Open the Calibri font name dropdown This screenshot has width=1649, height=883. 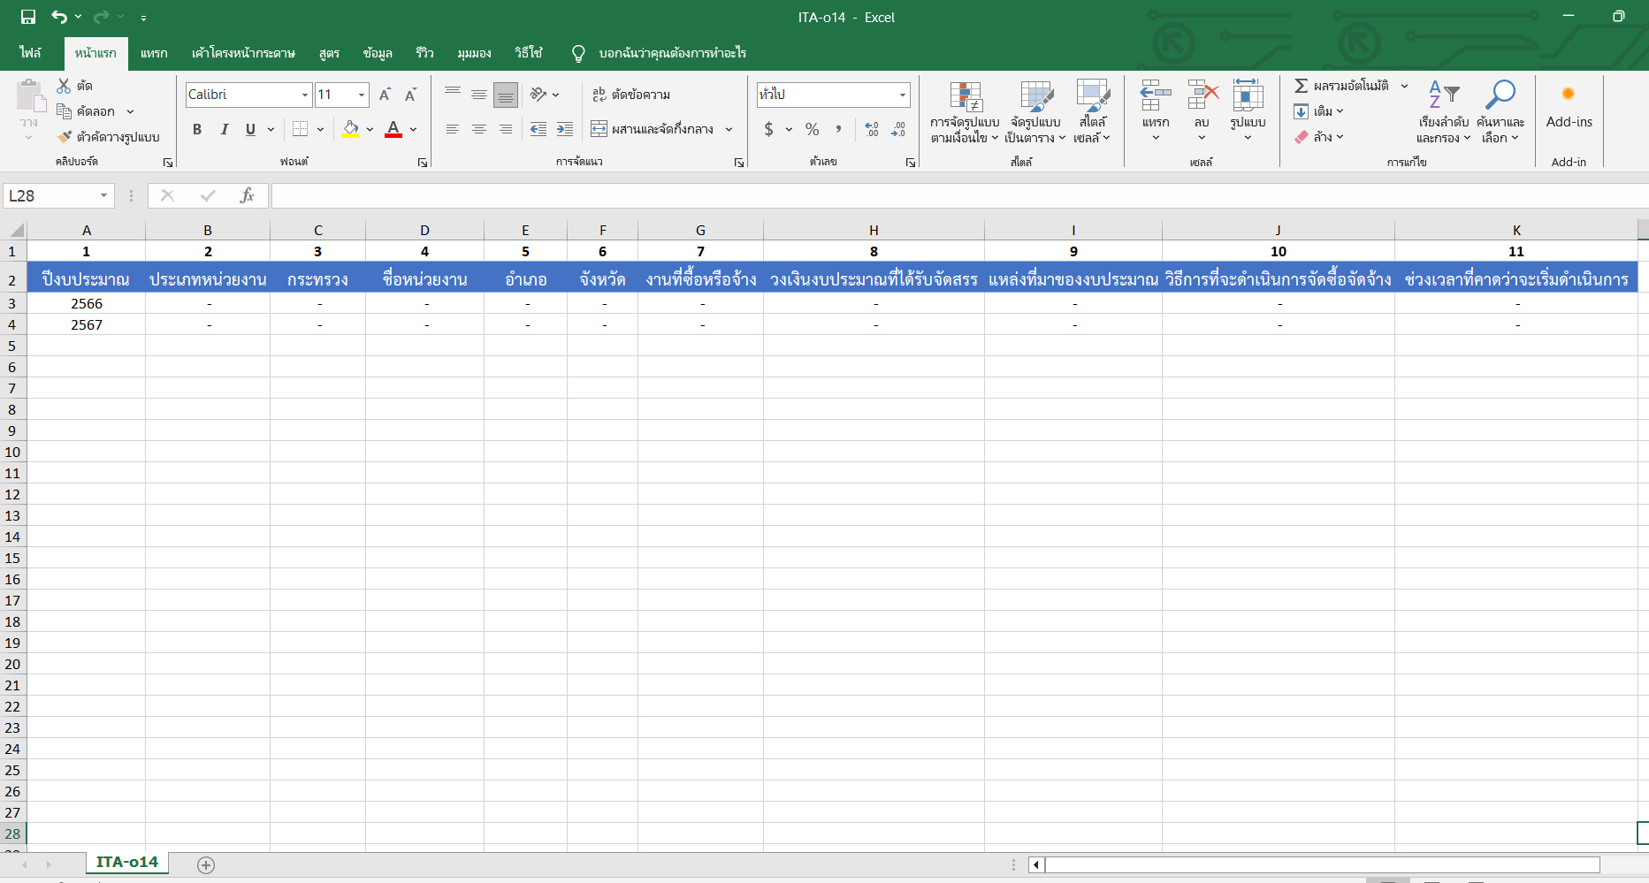coord(305,95)
